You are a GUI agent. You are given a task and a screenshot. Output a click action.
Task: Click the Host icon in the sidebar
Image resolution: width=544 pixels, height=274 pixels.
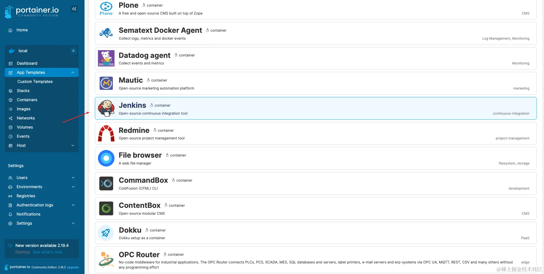[x=11, y=146]
